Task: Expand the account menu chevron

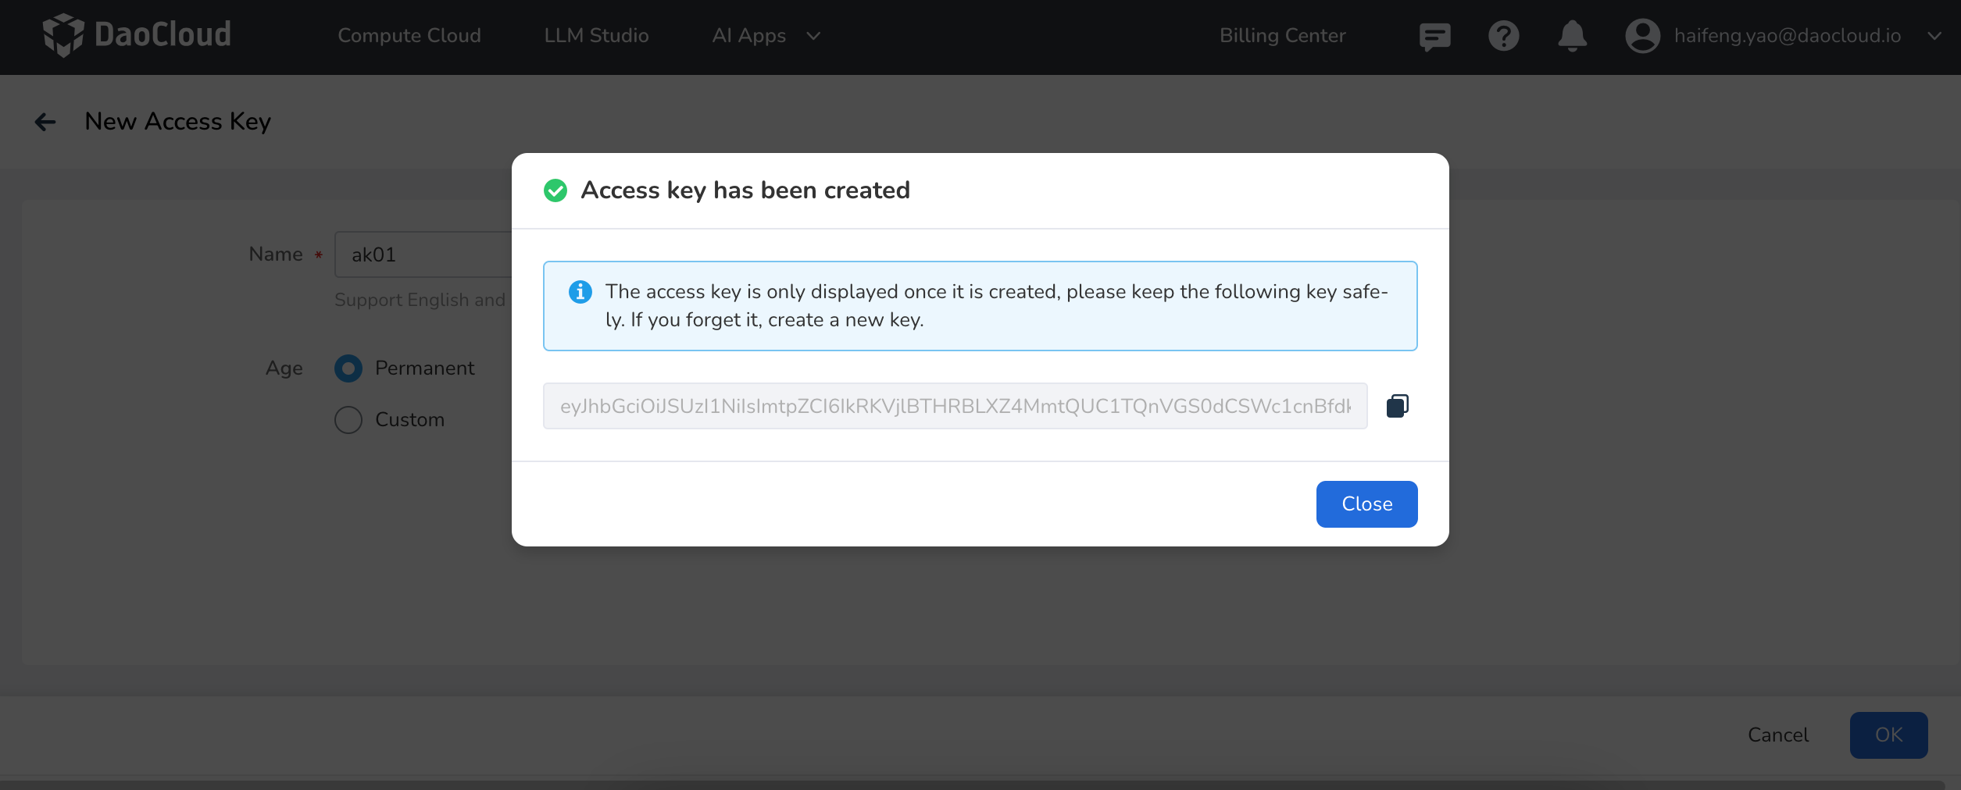Action: pyautogui.click(x=1934, y=36)
